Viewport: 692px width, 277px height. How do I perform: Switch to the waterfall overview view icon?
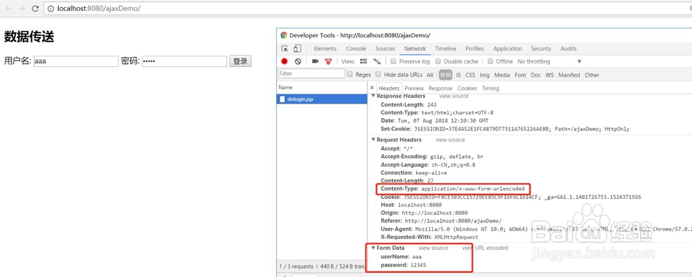coord(377,61)
